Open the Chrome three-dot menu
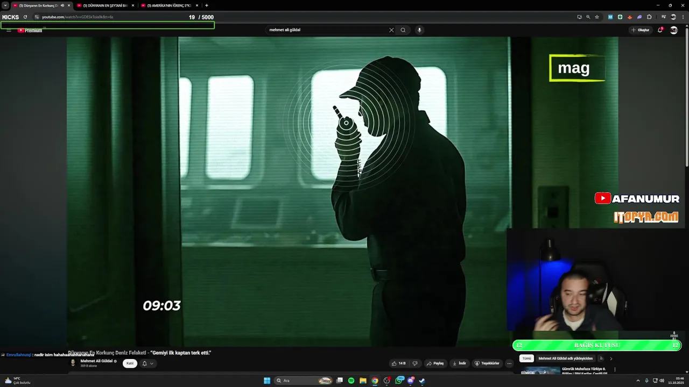689x387 pixels. (682, 17)
